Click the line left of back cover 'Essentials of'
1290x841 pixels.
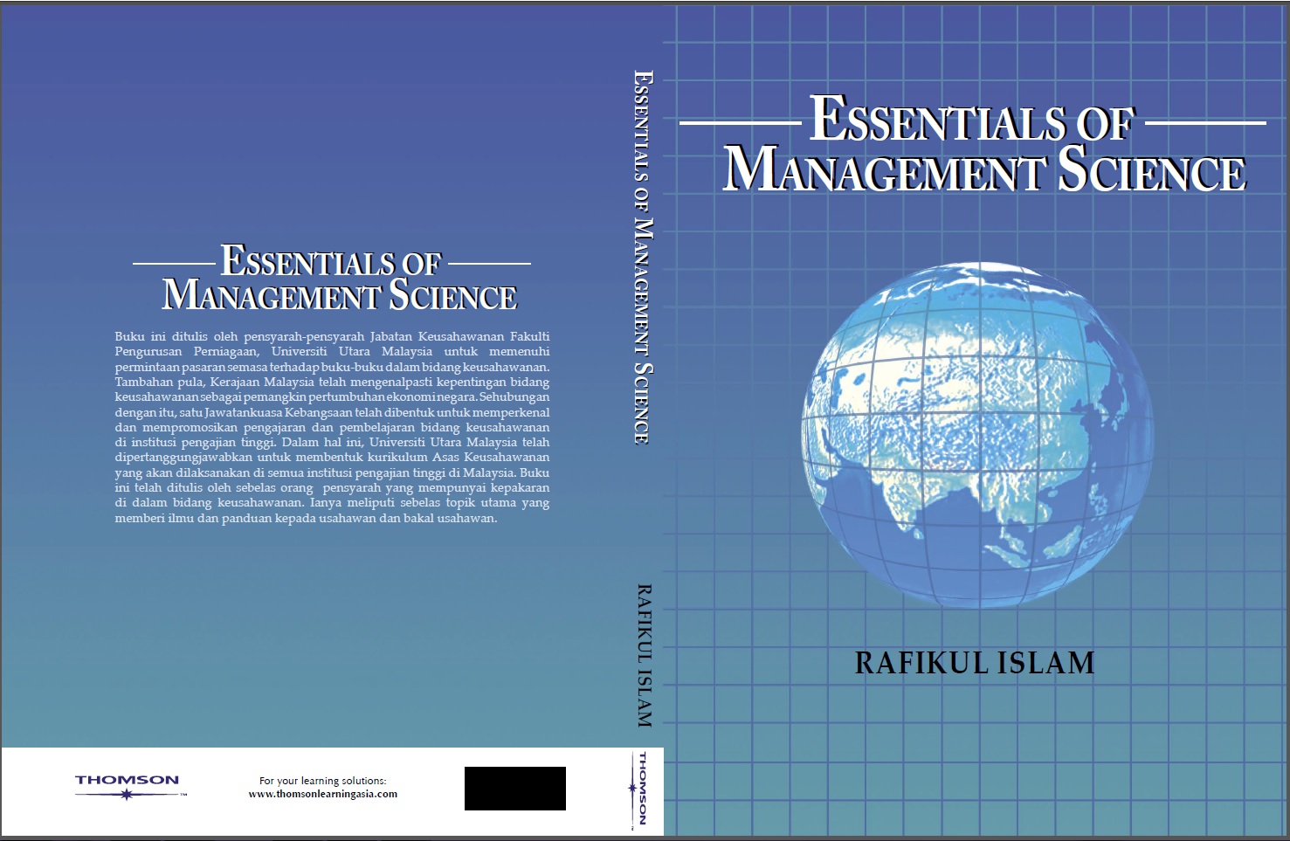coord(173,263)
